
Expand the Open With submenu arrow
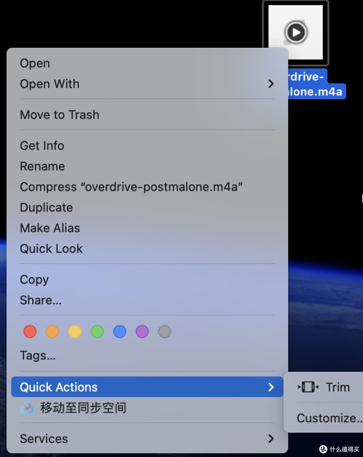tap(271, 84)
